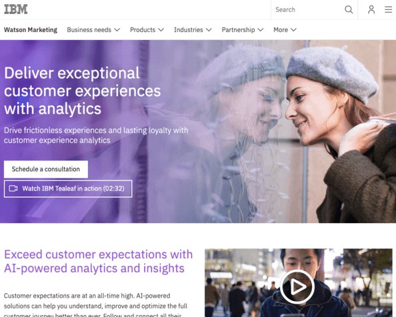
Task: Click the IBM logo
Action: tap(15, 9)
